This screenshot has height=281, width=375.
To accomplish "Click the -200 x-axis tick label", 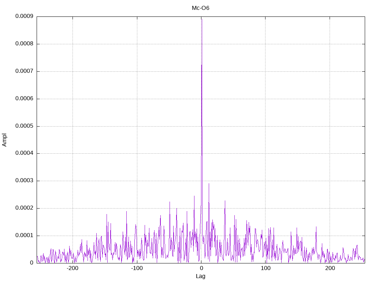I will [x=73, y=268].
